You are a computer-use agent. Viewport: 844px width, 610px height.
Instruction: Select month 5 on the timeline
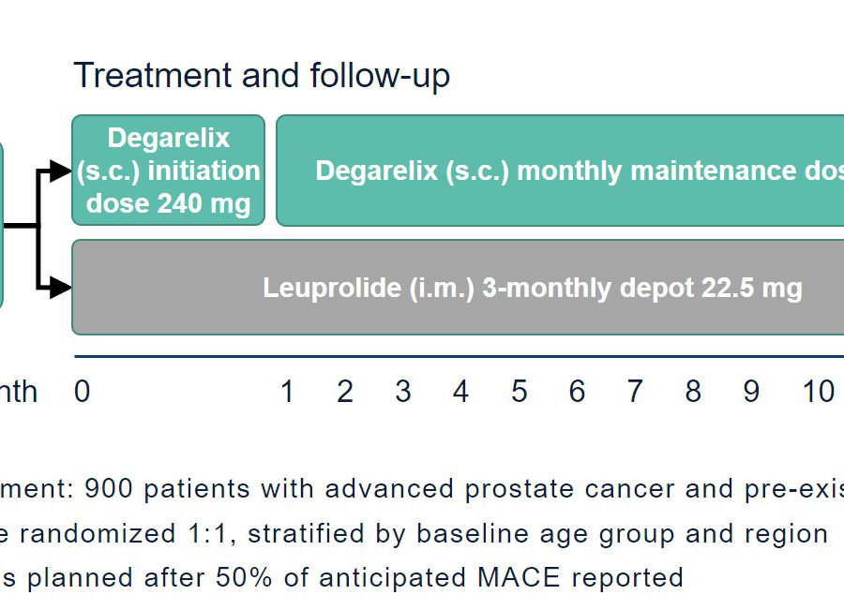(x=519, y=391)
